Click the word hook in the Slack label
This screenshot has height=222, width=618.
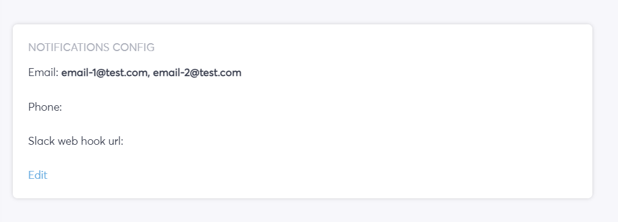[x=93, y=141]
